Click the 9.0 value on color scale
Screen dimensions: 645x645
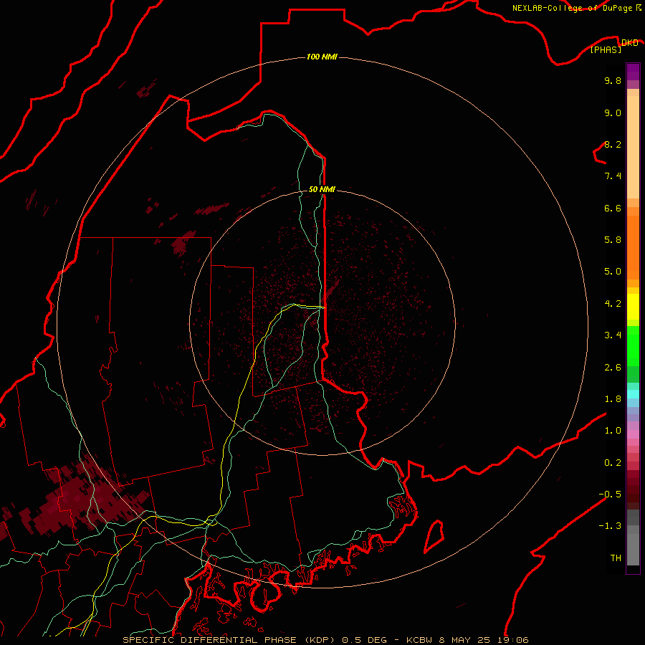(x=613, y=113)
